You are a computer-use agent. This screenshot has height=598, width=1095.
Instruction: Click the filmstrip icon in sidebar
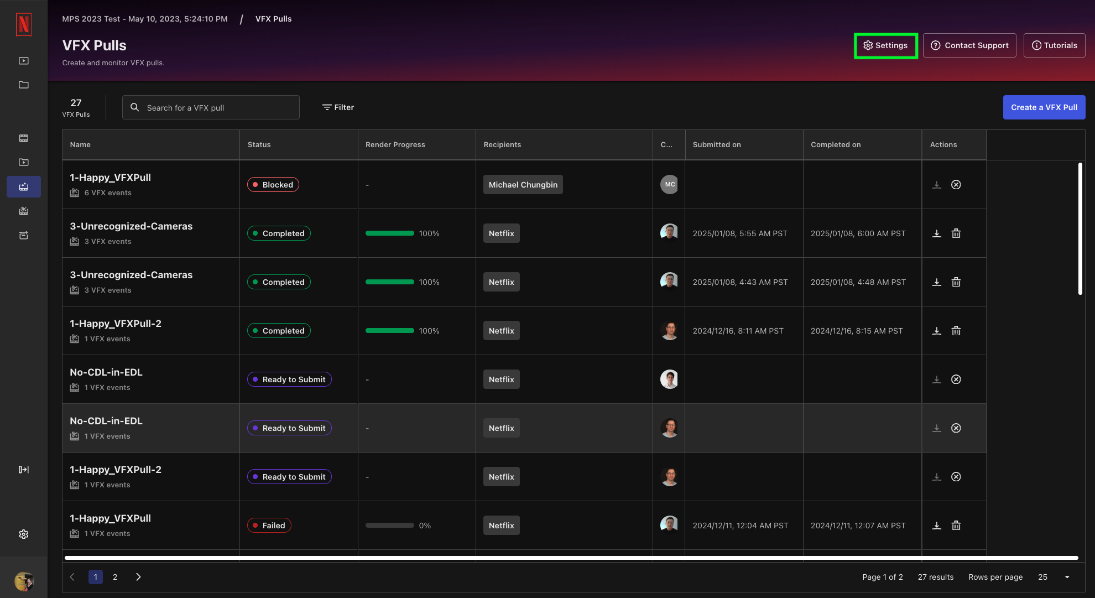click(x=24, y=138)
